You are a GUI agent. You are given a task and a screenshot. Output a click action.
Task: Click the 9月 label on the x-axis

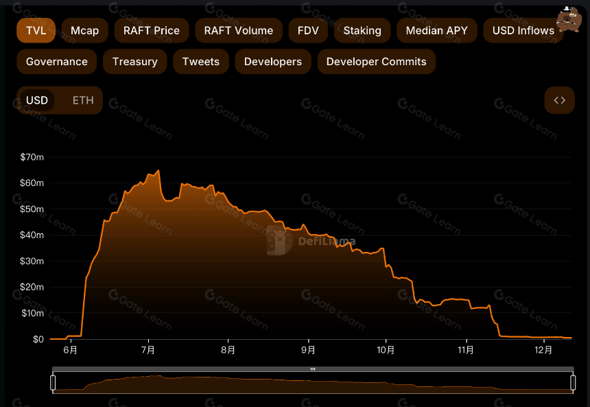308,350
